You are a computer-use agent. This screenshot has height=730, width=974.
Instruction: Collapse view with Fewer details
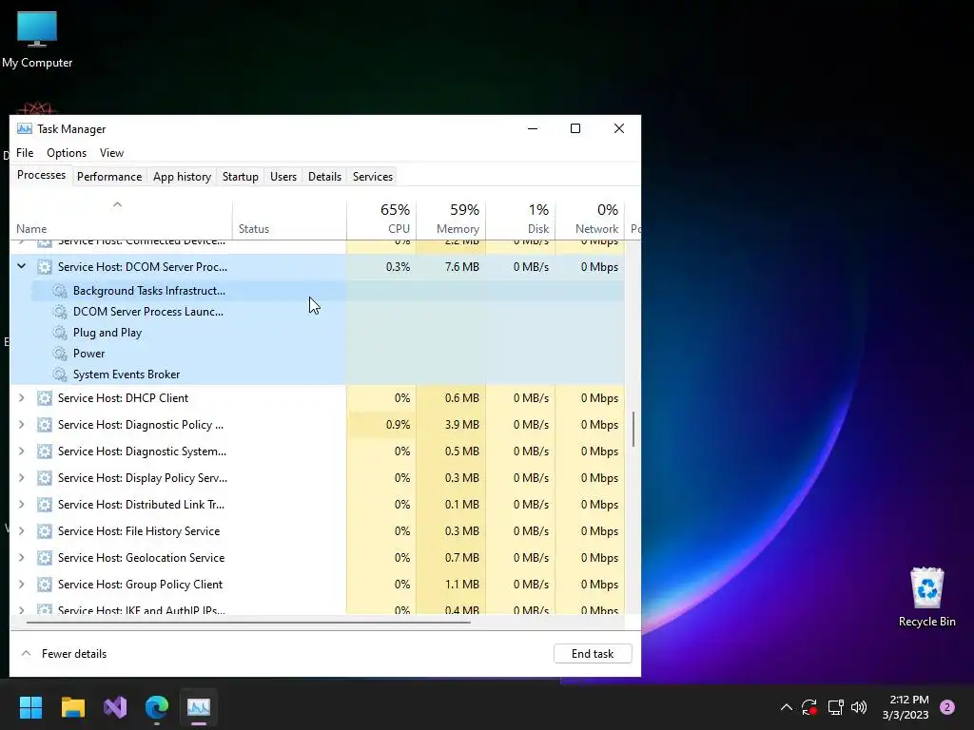click(64, 654)
